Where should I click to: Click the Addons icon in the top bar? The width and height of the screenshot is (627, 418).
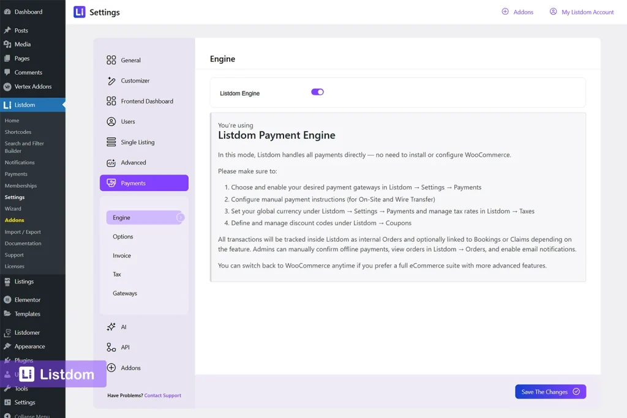518,11
